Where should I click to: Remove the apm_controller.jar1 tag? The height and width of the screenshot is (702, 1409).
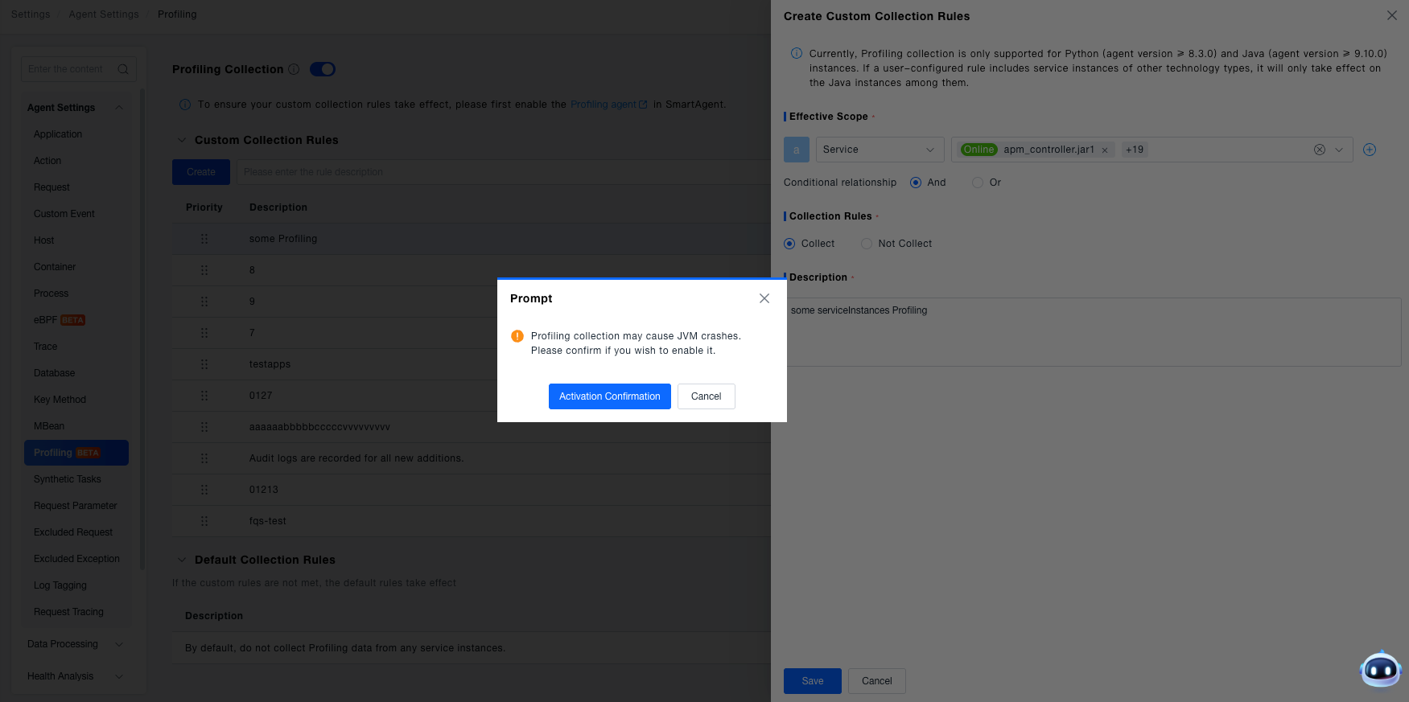pos(1105,150)
